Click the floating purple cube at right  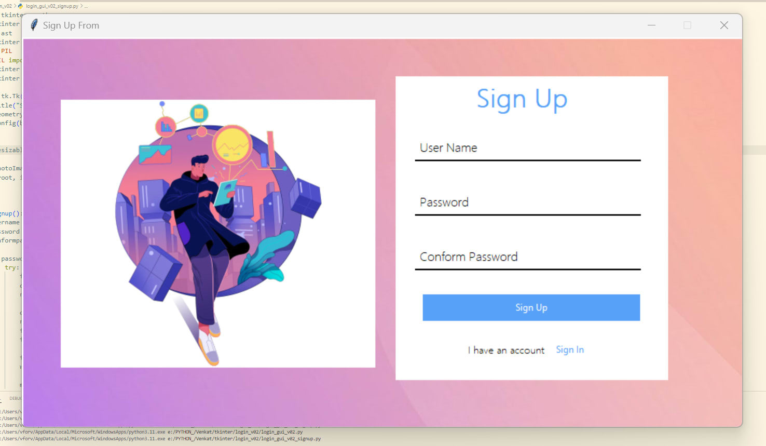[x=306, y=198]
